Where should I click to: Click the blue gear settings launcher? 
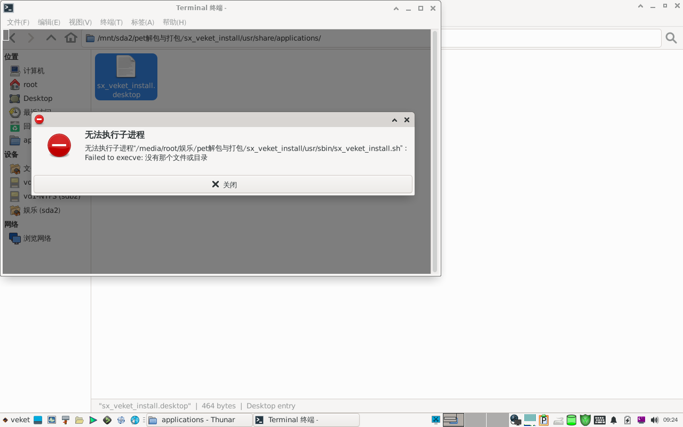[121, 420]
